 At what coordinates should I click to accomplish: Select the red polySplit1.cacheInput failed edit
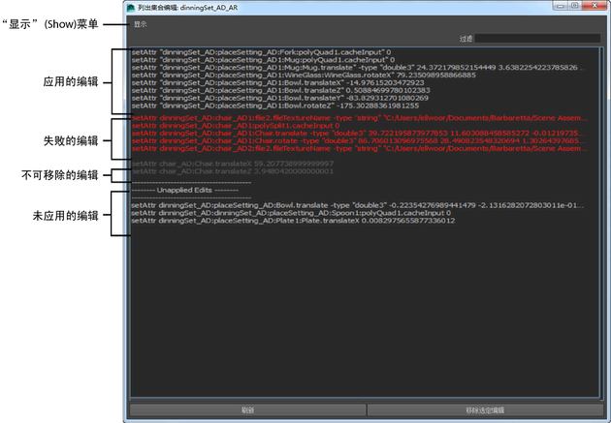pyautogui.click(x=236, y=126)
